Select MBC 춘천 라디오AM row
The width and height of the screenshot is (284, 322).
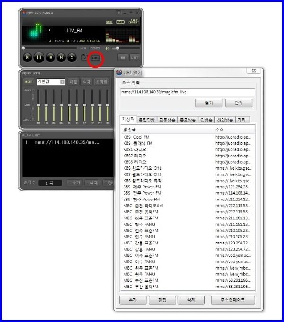188,206
